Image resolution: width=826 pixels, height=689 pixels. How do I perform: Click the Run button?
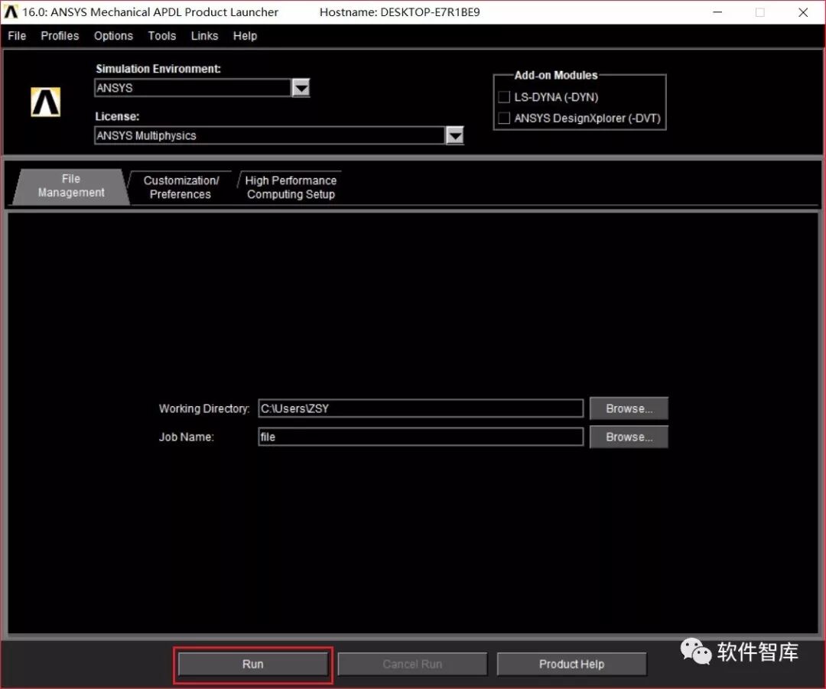click(x=253, y=665)
